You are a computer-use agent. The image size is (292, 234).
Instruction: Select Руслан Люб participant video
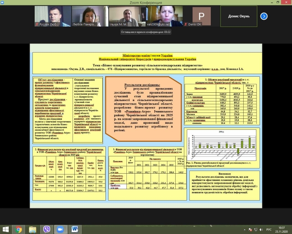pos(53,16)
